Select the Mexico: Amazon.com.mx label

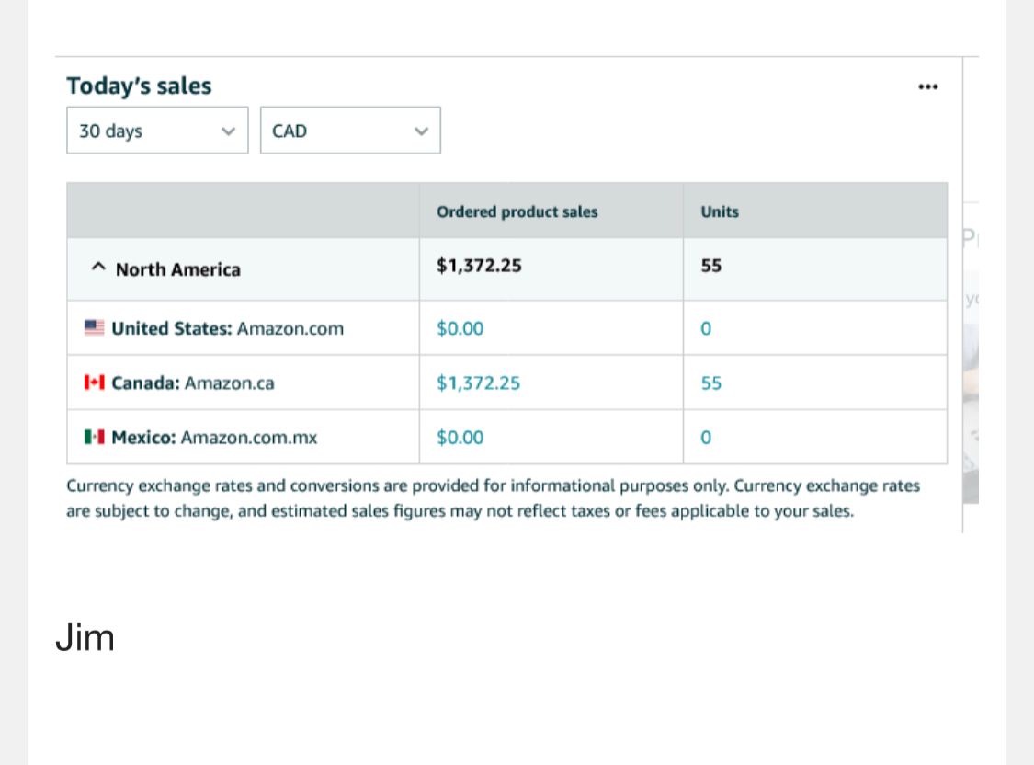click(x=214, y=437)
